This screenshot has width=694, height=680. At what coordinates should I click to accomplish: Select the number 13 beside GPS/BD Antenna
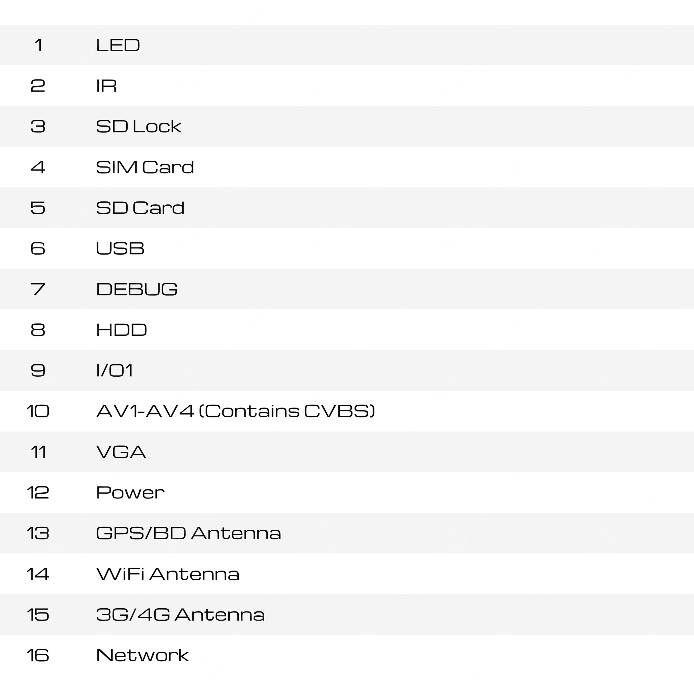click(38, 534)
